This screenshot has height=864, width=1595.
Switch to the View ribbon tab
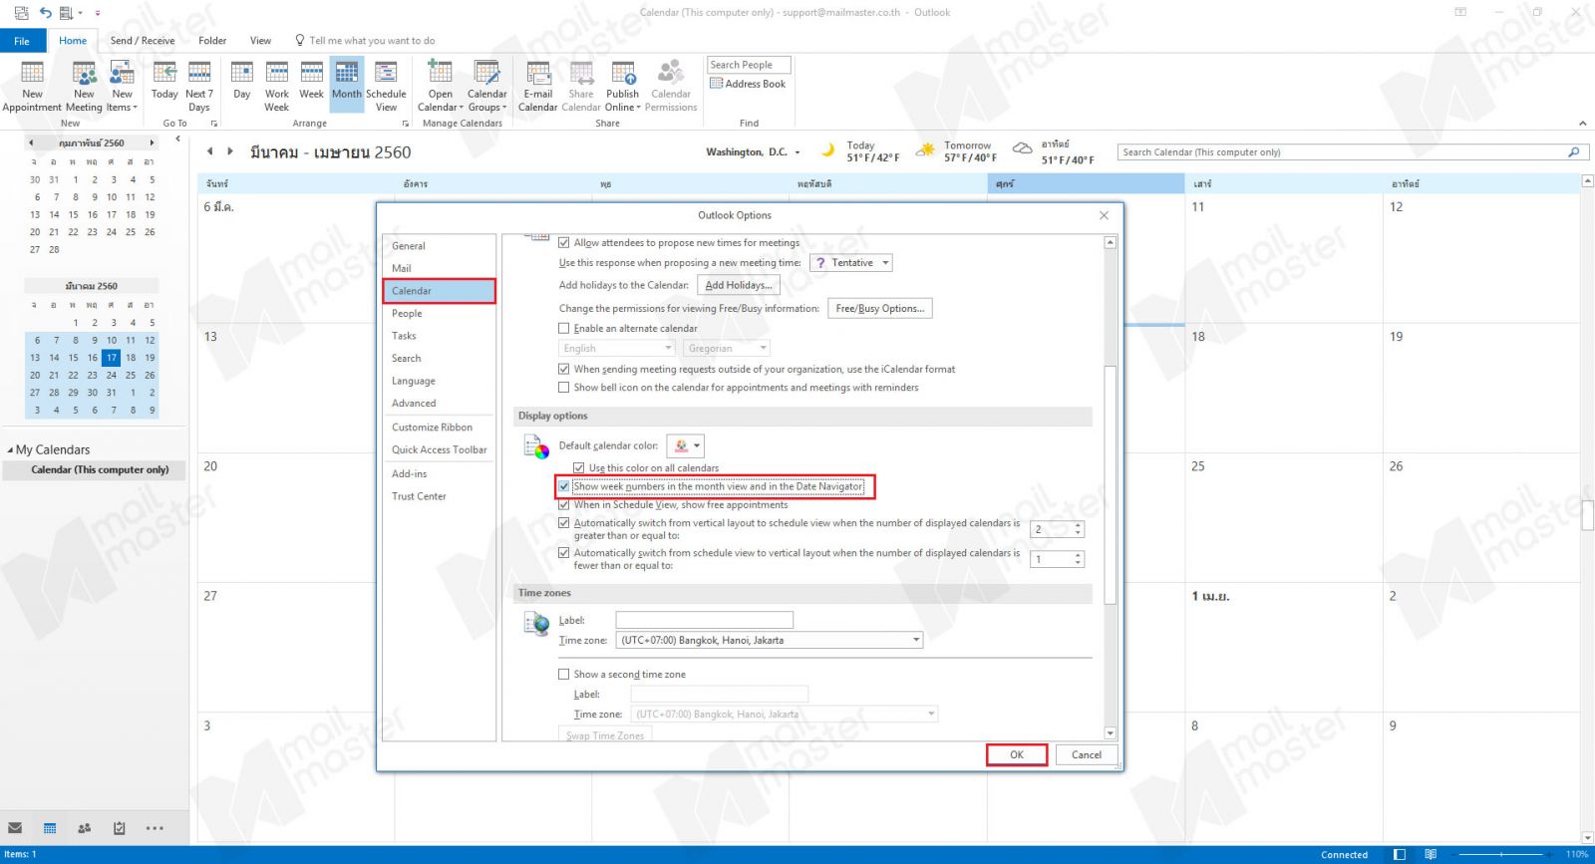(x=260, y=41)
